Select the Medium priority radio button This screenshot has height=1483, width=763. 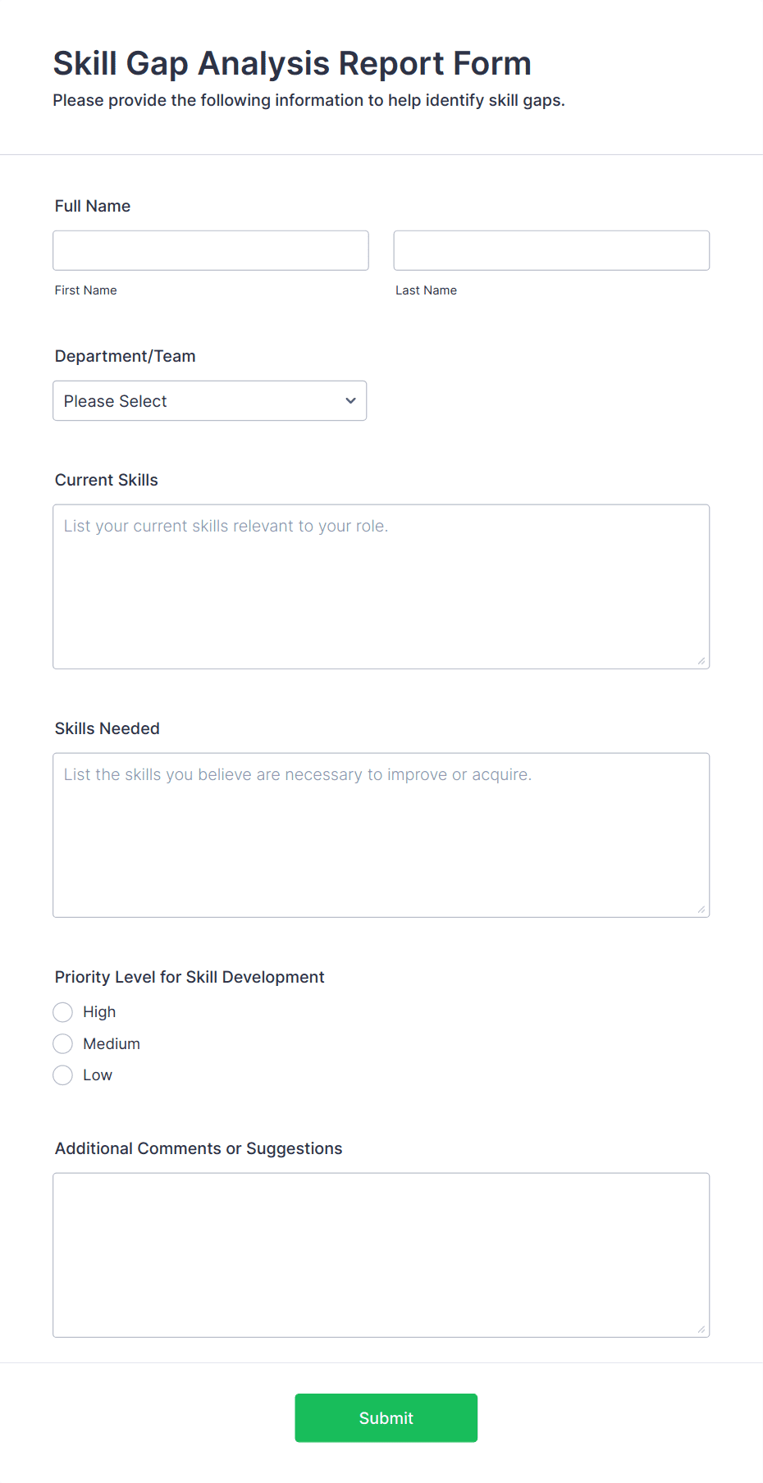62,1043
